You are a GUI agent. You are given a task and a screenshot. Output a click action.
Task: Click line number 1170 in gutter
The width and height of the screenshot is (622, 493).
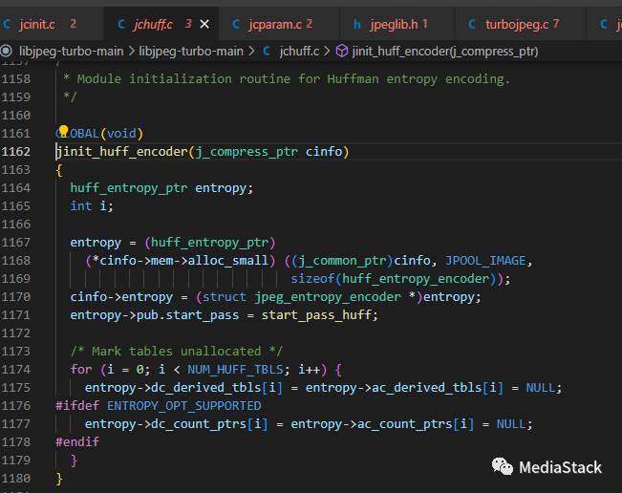click(x=17, y=296)
